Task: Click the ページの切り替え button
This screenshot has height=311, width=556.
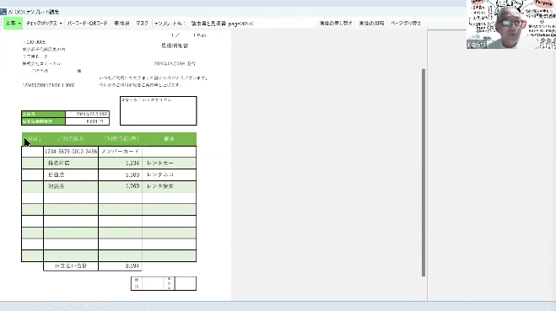Action: click(x=405, y=24)
